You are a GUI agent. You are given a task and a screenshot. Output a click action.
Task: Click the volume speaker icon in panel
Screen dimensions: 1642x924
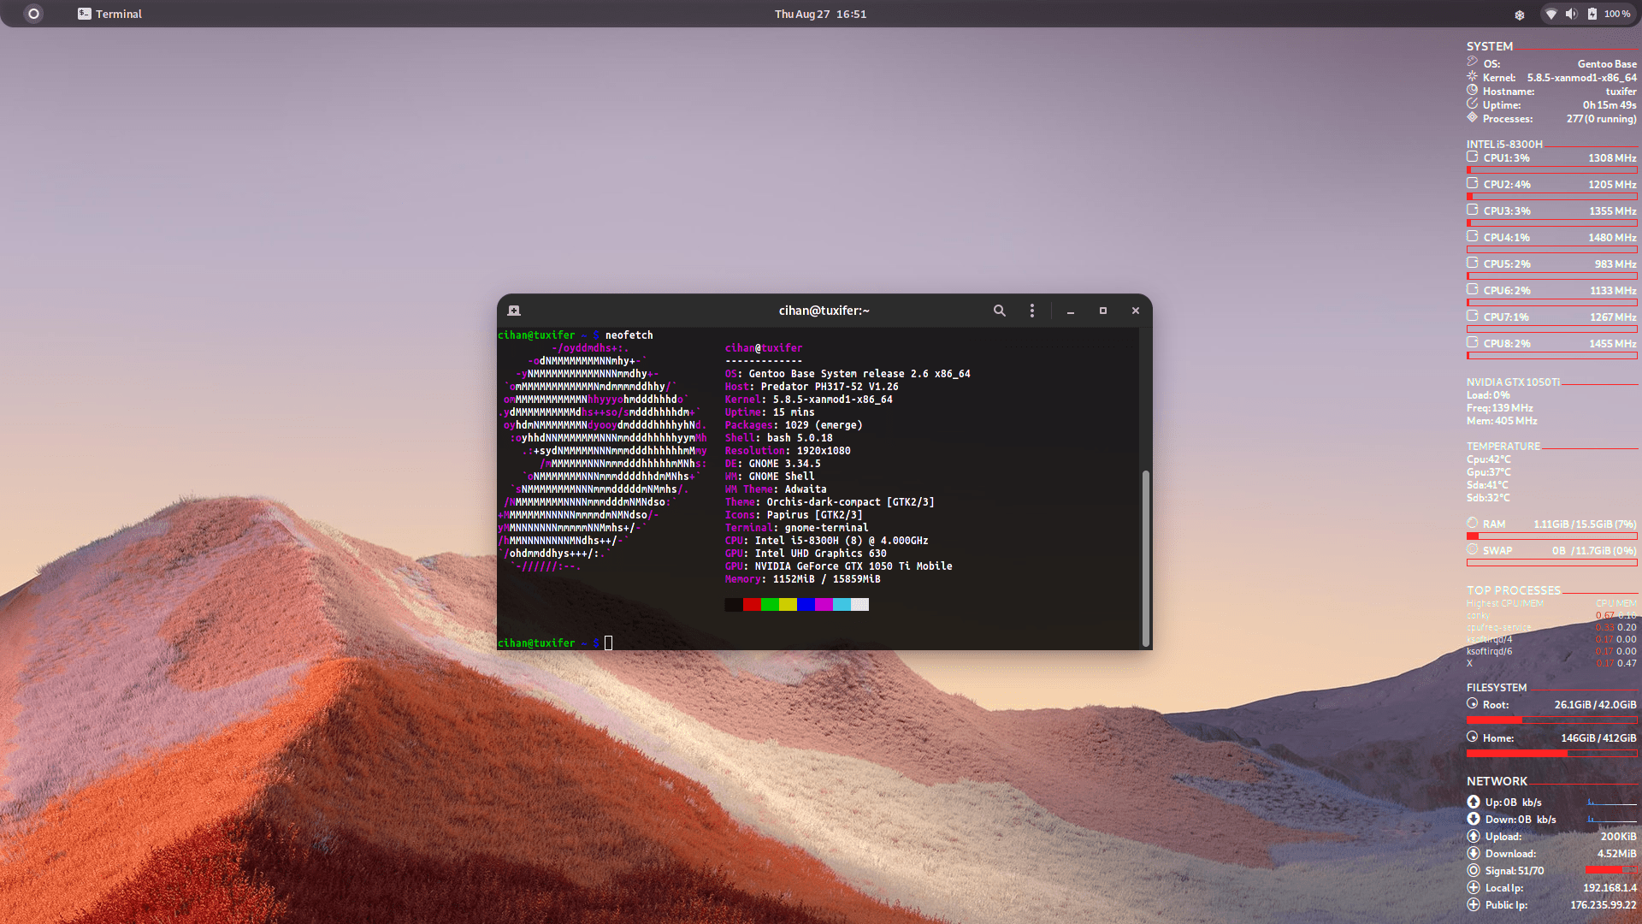(x=1571, y=14)
